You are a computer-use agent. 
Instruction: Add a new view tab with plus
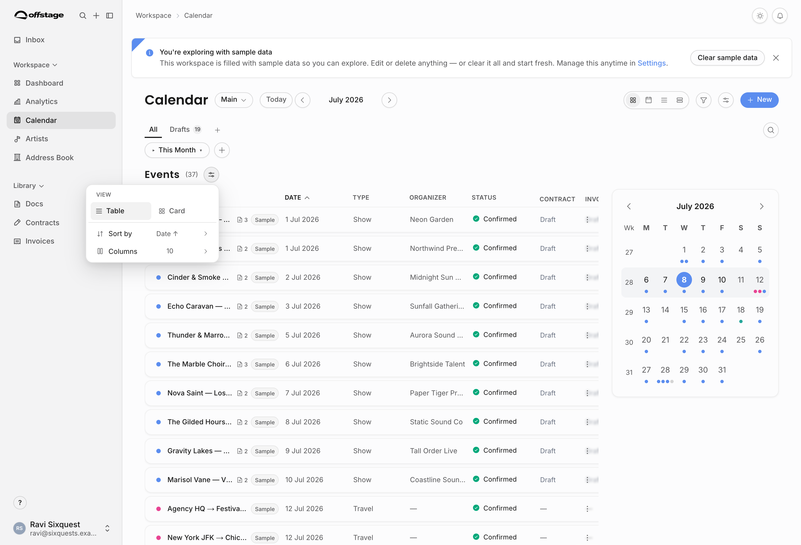pos(217,130)
